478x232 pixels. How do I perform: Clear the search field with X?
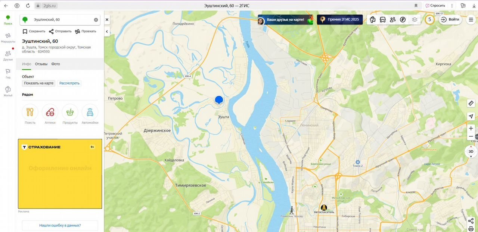(x=96, y=20)
